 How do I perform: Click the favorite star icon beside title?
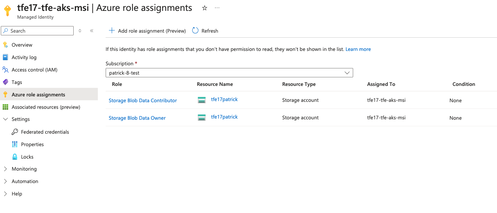click(x=205, y=8)
